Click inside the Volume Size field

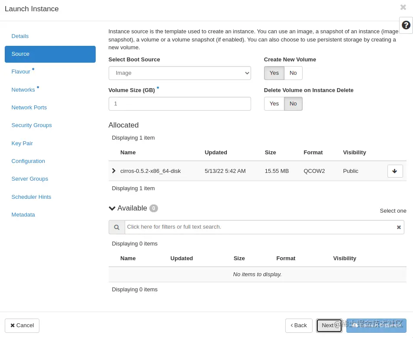point(180,103)
